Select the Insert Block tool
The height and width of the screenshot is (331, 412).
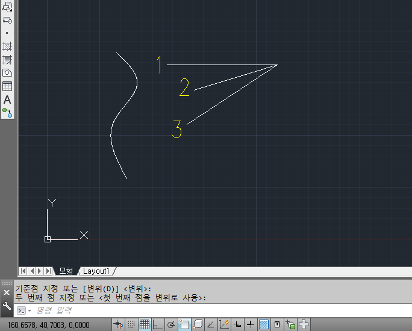pyautogui.click(x=7, y=7)
